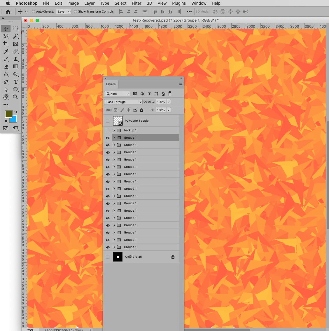329x331 pixels.
Task: Expand the selected Groupe 1 group
Action: [114, 138]
